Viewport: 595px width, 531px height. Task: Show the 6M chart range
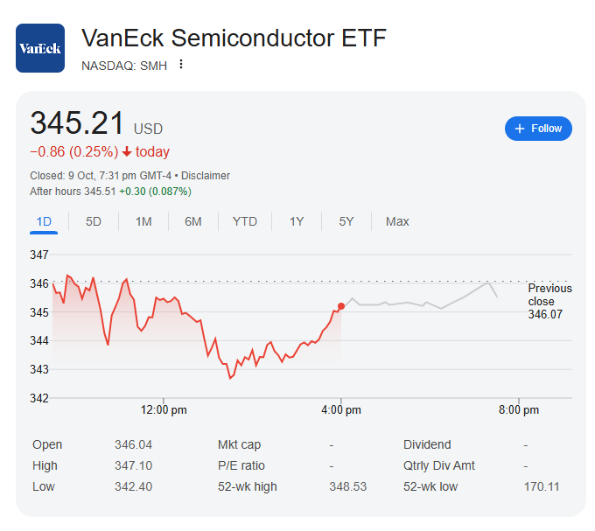tap(193, 221)
